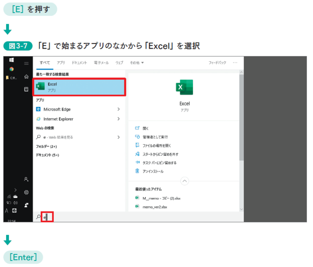
Task: Select the Excel best match result
Action: [x=79, y=87]
